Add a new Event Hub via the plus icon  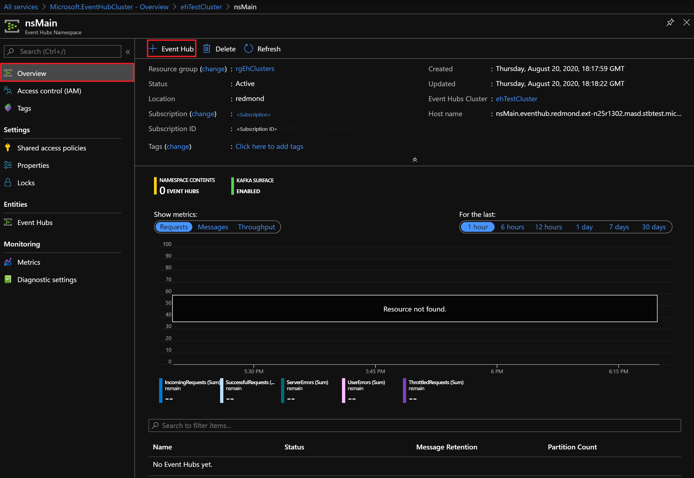[x=153, y=48]
